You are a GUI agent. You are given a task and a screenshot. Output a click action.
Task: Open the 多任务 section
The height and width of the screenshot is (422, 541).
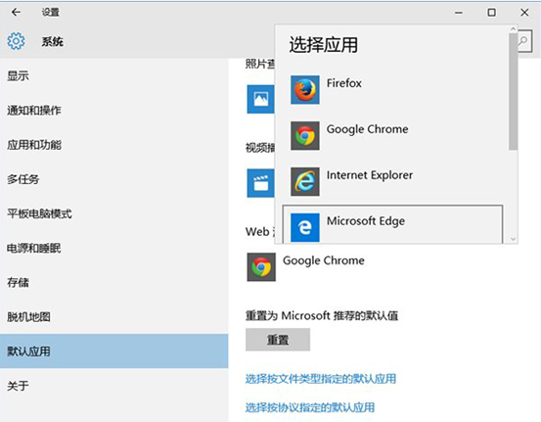(113, 179)
